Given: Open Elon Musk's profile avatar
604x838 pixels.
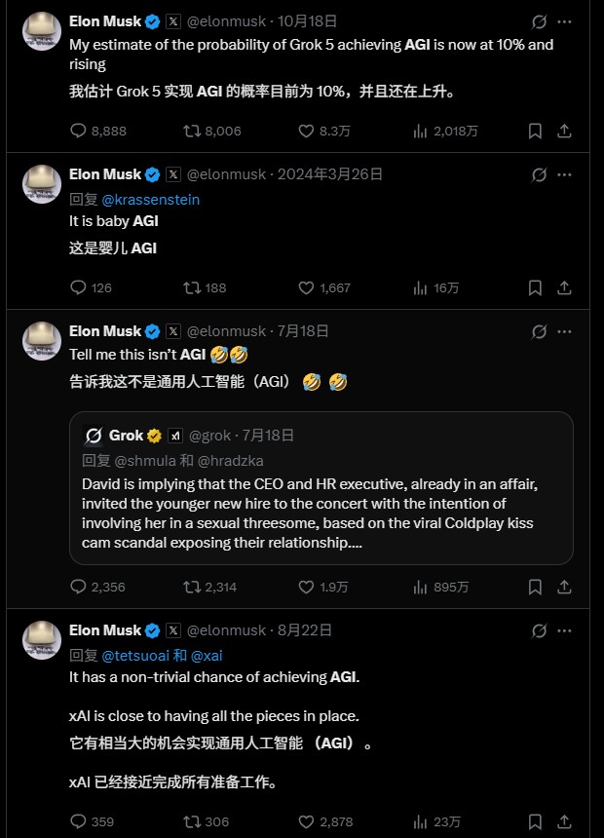Looking at the screenshot, I should point(42,30).
